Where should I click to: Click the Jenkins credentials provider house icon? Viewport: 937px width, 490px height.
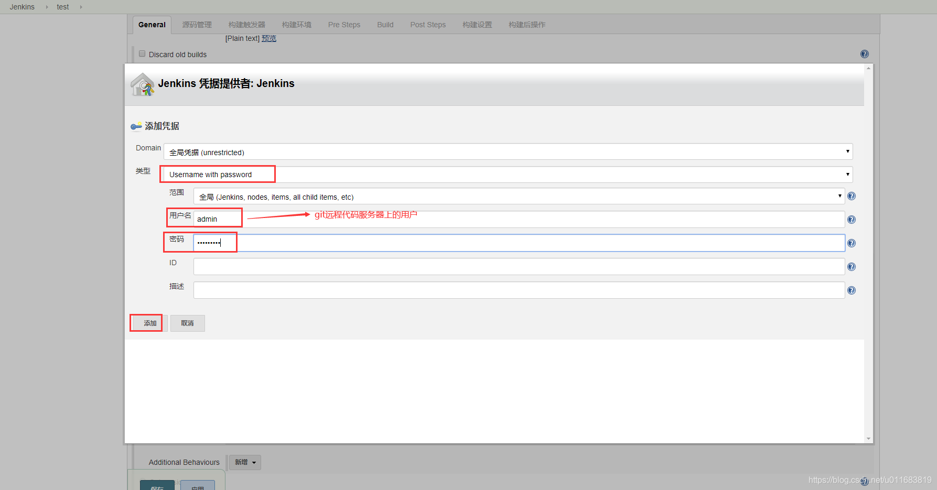click(x=142, y=84)
